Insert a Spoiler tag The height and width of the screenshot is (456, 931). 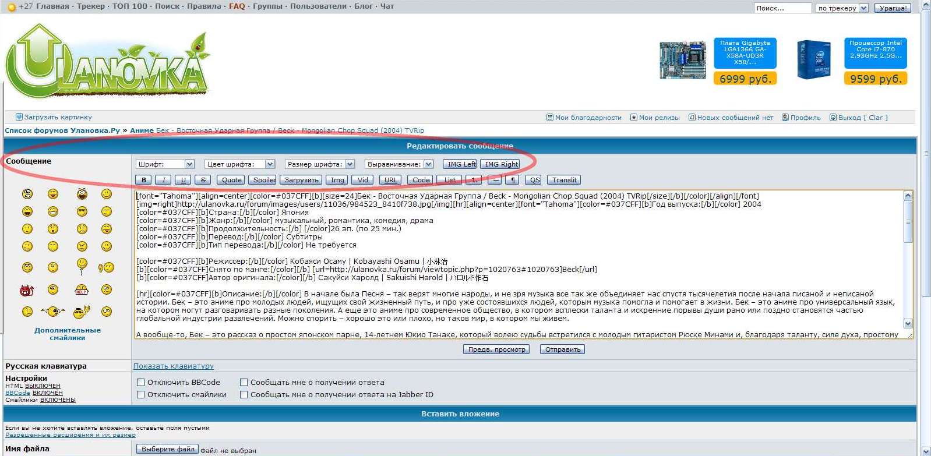263,180
